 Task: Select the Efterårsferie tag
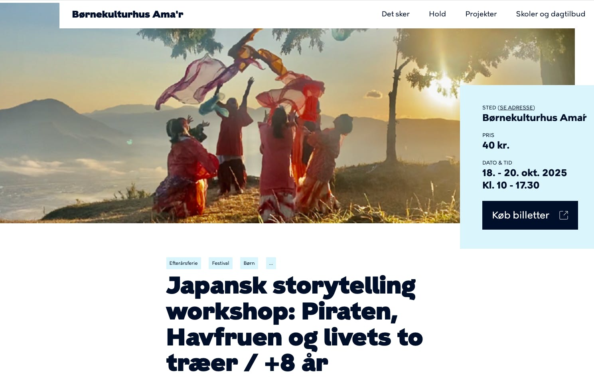click(184, 263)
